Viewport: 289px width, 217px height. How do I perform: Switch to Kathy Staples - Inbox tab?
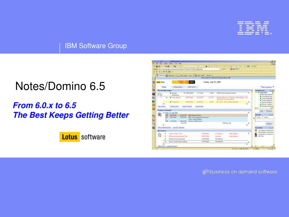(185, 75)
